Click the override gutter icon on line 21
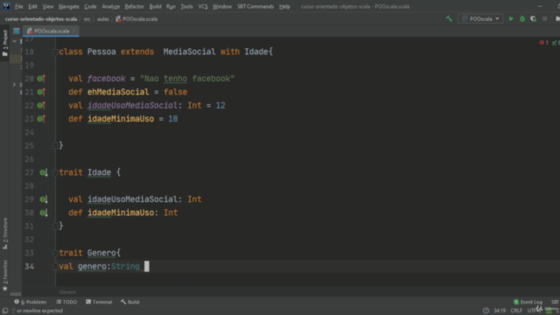 tap(41, 92)
